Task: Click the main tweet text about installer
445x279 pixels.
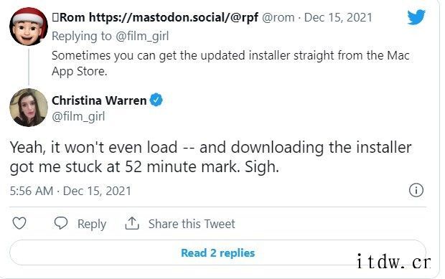Action: [210, 157]
